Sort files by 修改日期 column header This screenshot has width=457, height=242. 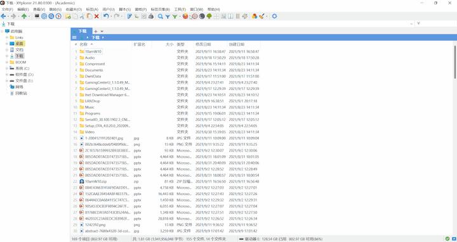[x=203, y=44]
